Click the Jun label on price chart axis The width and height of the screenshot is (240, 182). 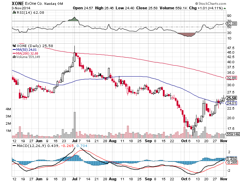39,141
